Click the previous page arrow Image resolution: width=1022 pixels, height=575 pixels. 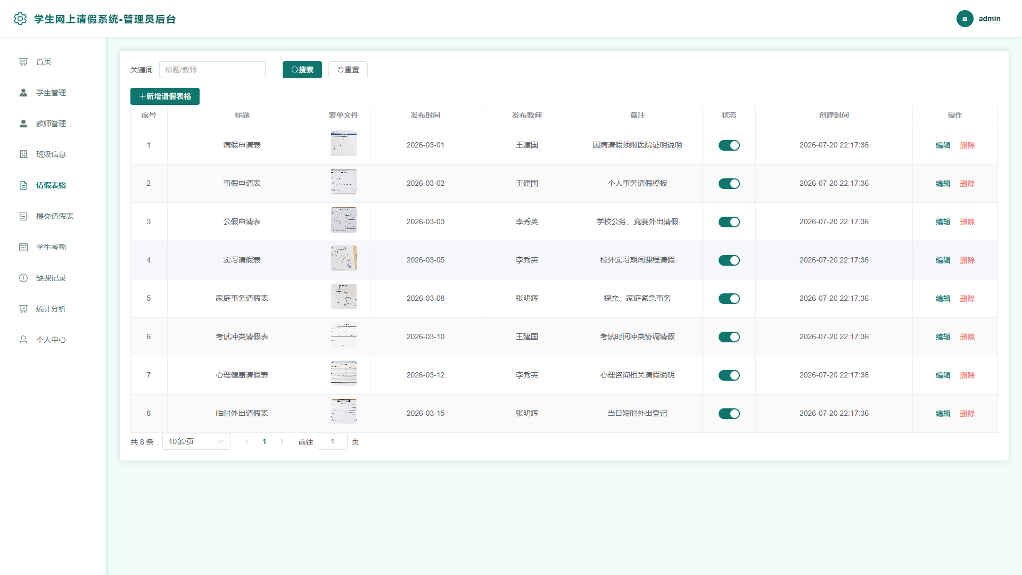247,441
